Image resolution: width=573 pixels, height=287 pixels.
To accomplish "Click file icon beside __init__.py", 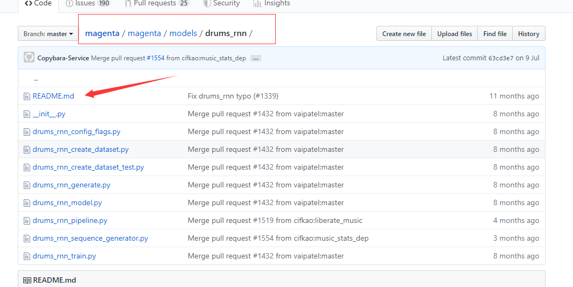I will tap(27, 114).
